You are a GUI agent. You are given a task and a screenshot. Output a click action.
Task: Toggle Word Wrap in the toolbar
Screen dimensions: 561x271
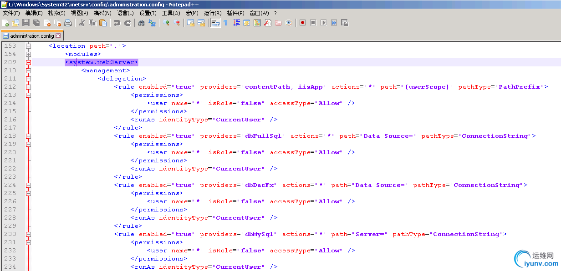pos(215,23)
